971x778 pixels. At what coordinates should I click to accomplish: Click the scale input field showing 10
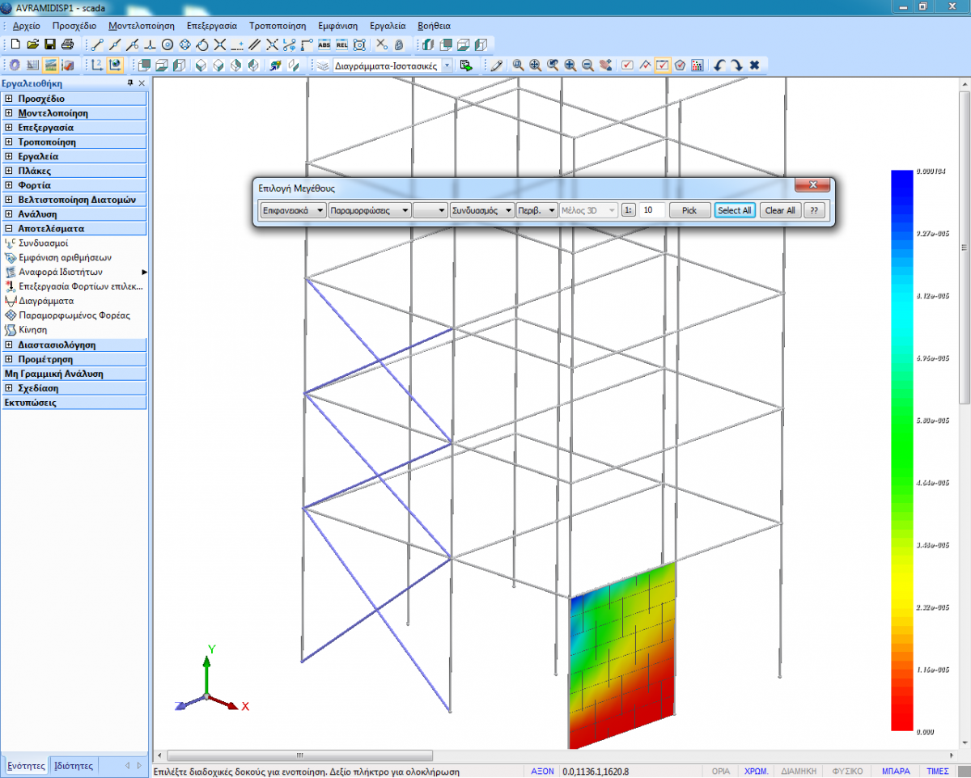click(652, 210)
